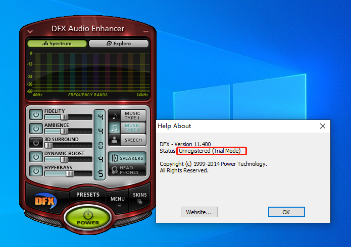Screen dimensions: 351x247
Task: Click the Hyperbass slider handle
Action: tap(70, 173)
